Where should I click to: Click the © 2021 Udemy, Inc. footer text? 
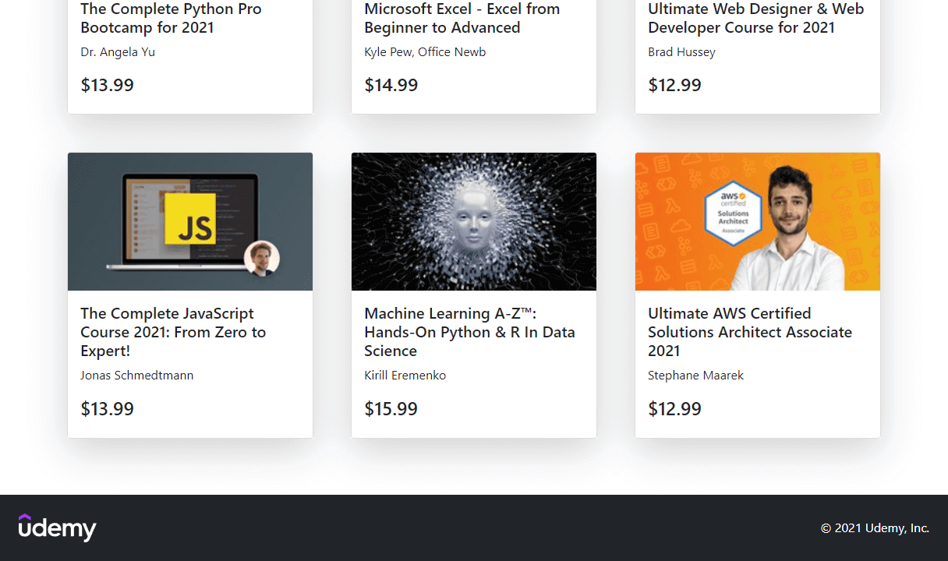click(875, 528)
